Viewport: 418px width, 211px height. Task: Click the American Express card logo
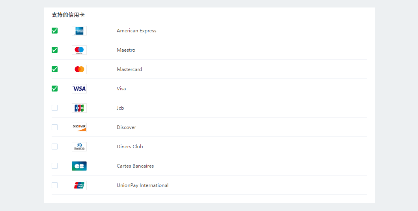click(x=79, y=31)
